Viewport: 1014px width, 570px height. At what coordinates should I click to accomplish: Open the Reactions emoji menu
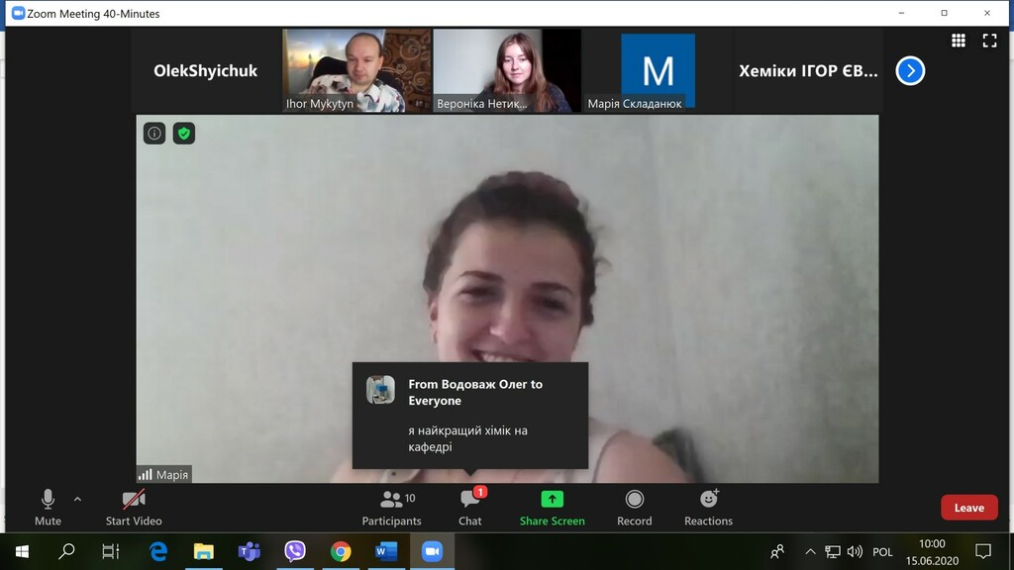[708, 507]
